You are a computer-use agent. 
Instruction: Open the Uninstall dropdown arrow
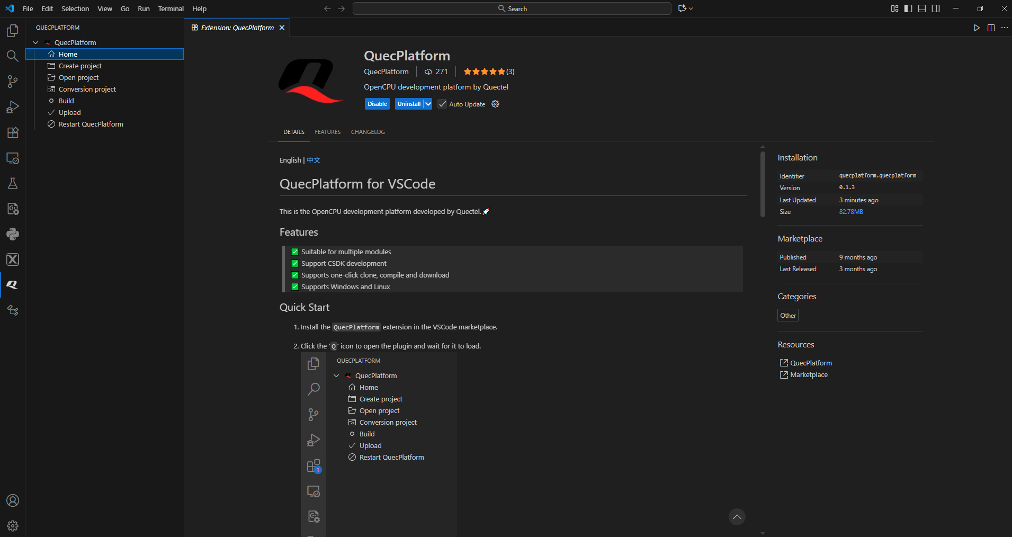click(428, 104)
